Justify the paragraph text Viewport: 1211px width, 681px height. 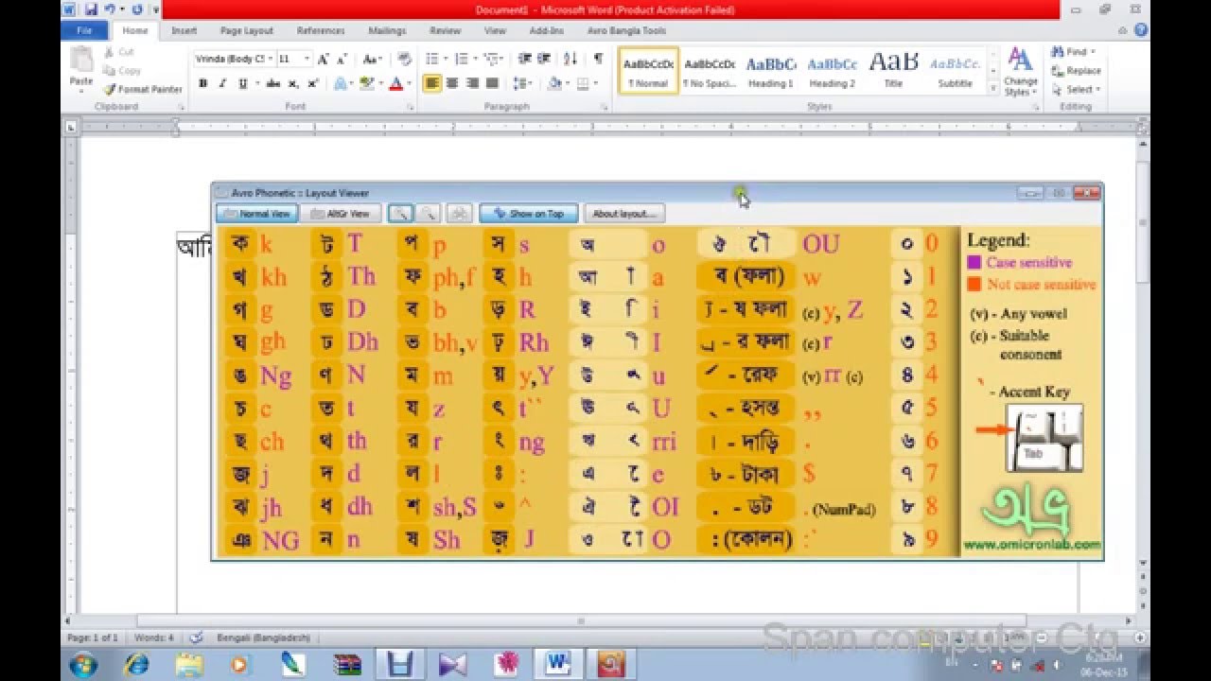492,83
